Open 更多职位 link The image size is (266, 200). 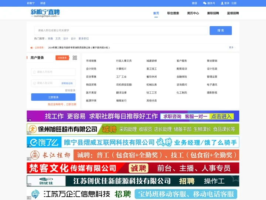[83, 39]
